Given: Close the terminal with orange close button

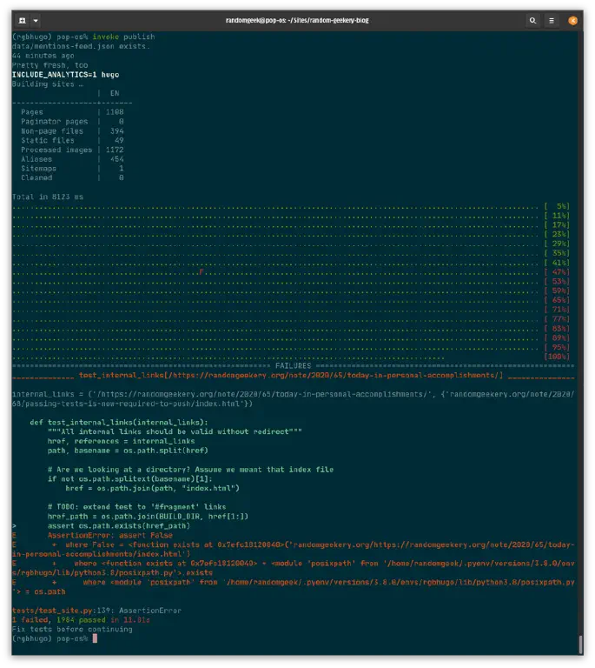Looking at the screenshot, I should (573, 20).
